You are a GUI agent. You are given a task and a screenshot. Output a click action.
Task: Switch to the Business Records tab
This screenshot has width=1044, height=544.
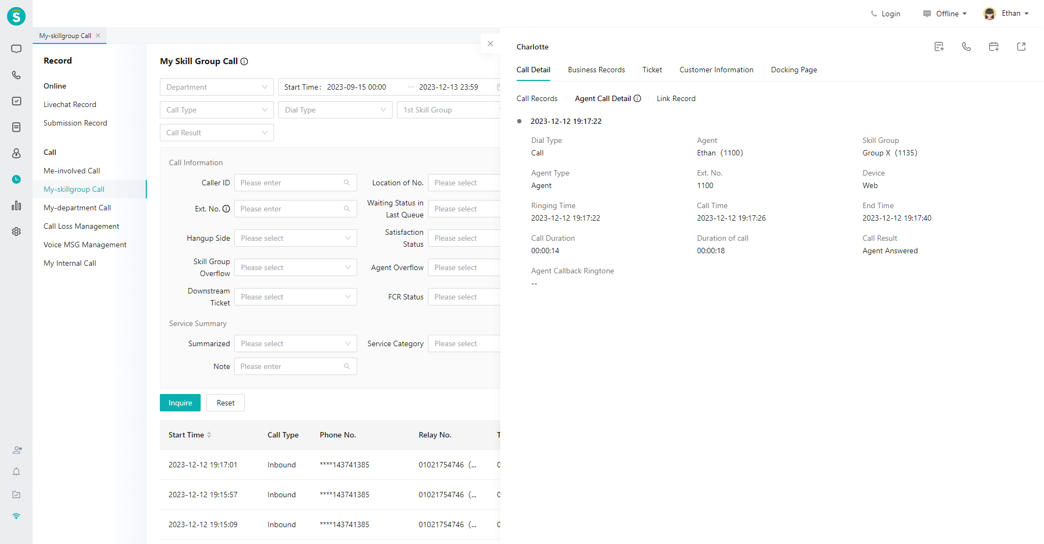tap(596, 70)
